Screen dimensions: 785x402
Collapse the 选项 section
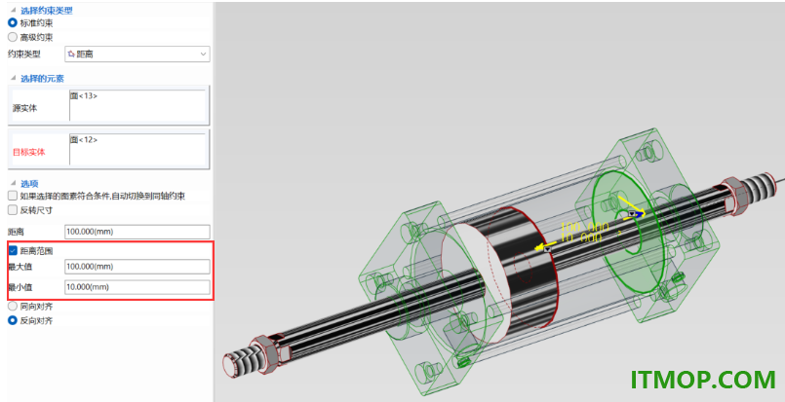coord(13,184)
